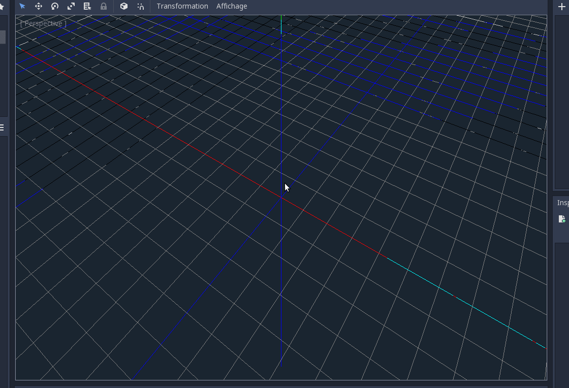The height and width of the screenshot is (388, 569).
Task: Toggle local space cube icon
Action: 124,6
